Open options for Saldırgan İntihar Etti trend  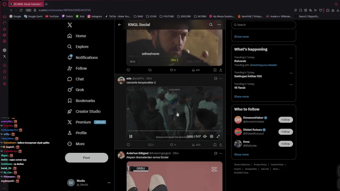point(291,73)
